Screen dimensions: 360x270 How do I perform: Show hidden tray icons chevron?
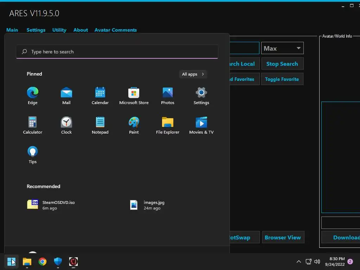(299, 262)
